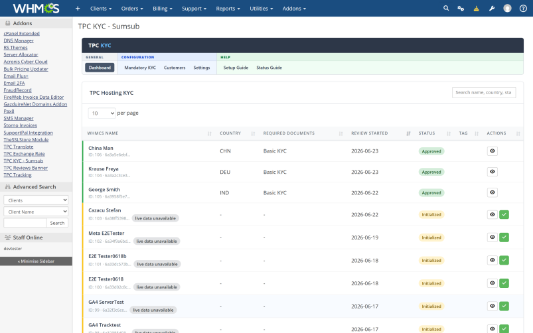Image resolution: width=533 pixels, height=333 pixels.
Task: Approve E2E Tester0618b with green check
Action: pyautogui.click(x=504, y=260)
